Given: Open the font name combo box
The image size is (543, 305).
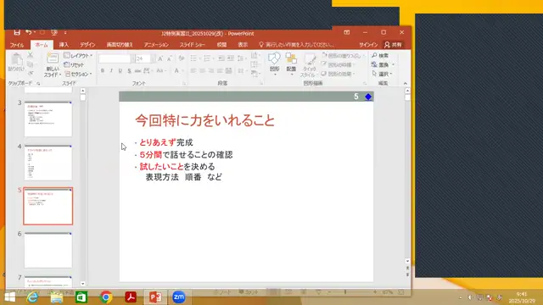Looking at the screenshot, I should point(116,58).
